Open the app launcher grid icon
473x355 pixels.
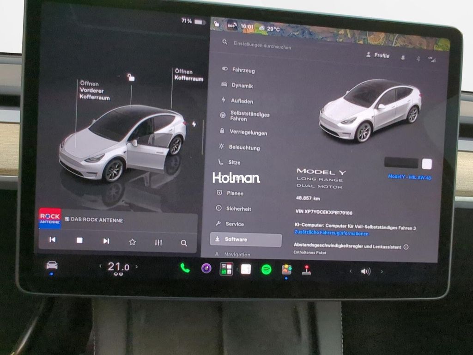pos(226,269)
